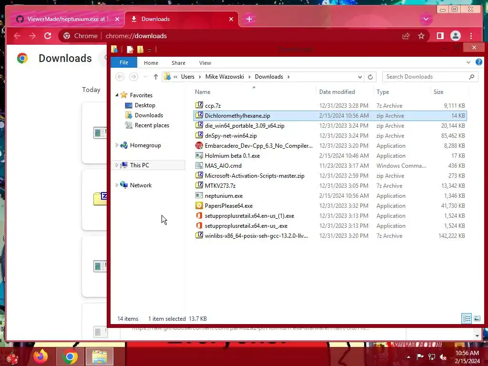Open Explorer help icon
488x366 pixels.
tap(478, 62)
